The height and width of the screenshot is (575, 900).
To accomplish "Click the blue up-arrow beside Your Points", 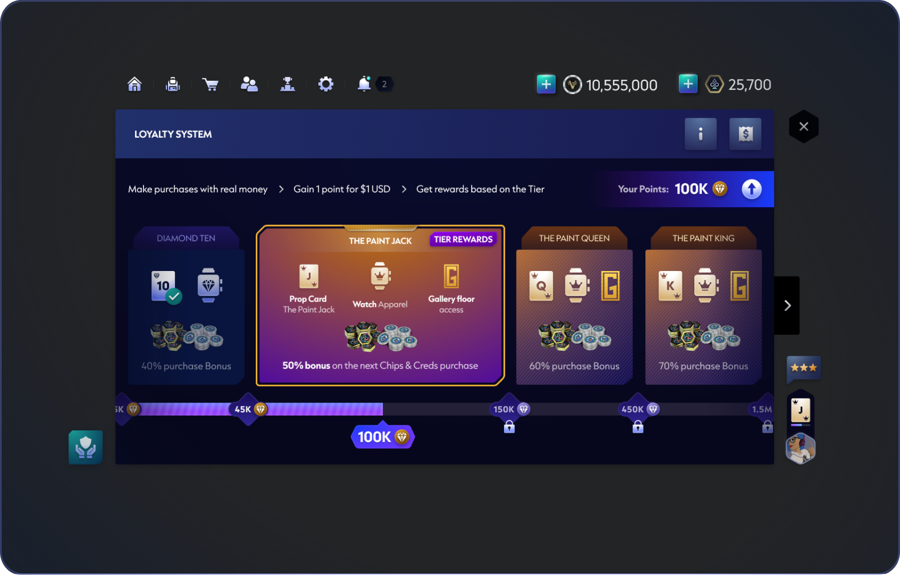I will pyautogui.click(x=752, y=189).
